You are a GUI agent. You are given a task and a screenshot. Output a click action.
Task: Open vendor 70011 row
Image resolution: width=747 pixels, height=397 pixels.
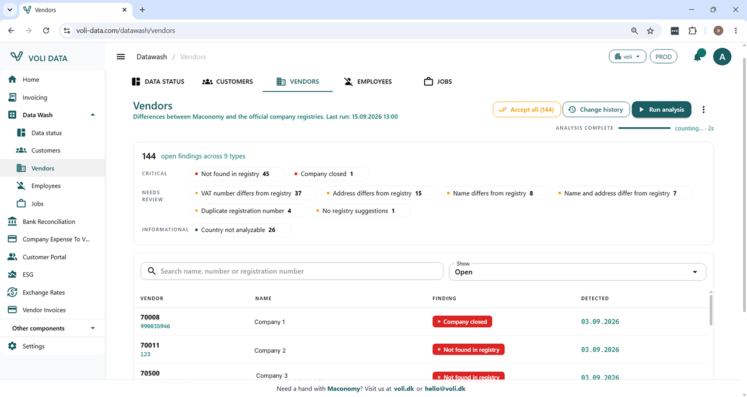pyautogui.click(x=421, y=350)
